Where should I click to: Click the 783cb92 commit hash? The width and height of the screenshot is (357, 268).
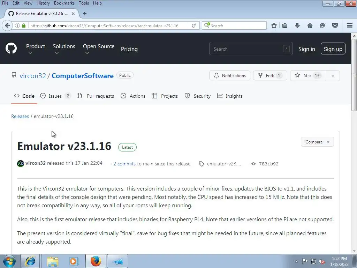pyautogui.click(x=269, y=164)
